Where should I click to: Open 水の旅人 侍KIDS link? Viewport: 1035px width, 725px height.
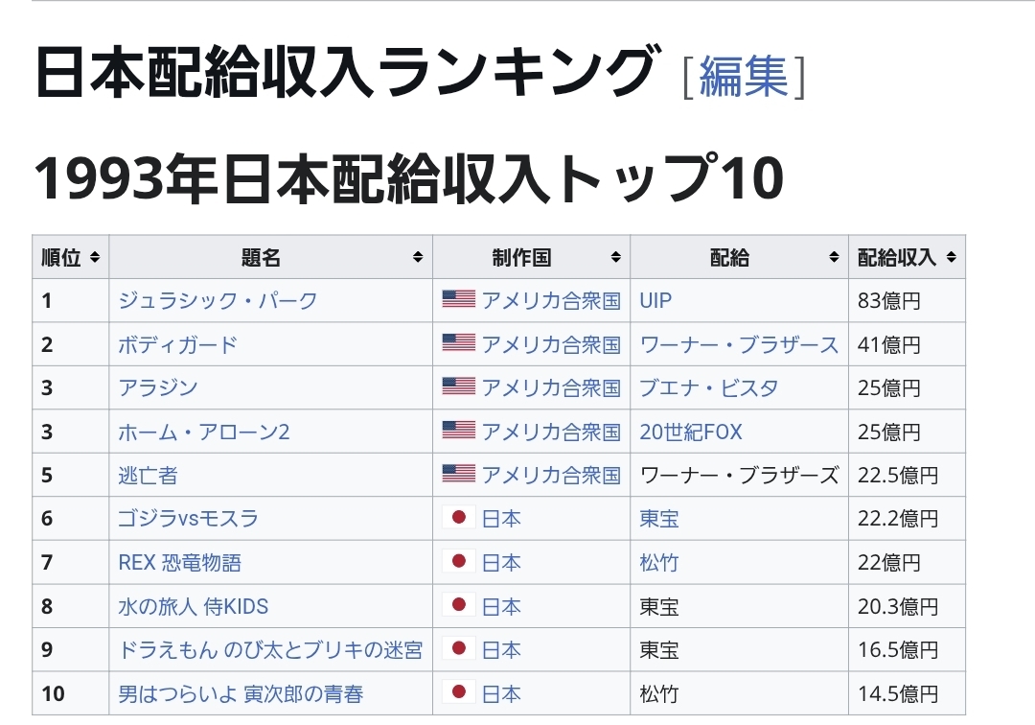coord(193,607)
